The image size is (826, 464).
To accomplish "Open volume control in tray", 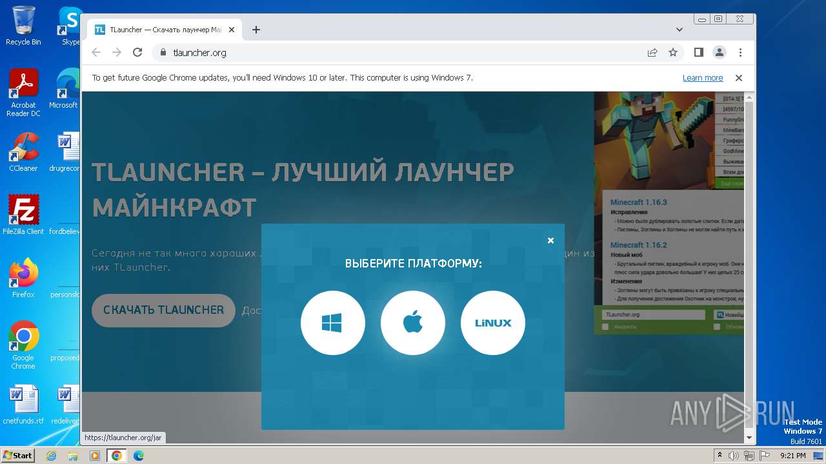I will (x=734, y=456).
